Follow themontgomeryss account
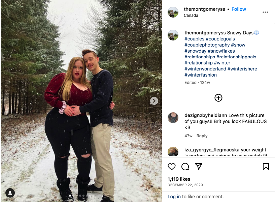 pyautogui.click(x=239, y=9)
